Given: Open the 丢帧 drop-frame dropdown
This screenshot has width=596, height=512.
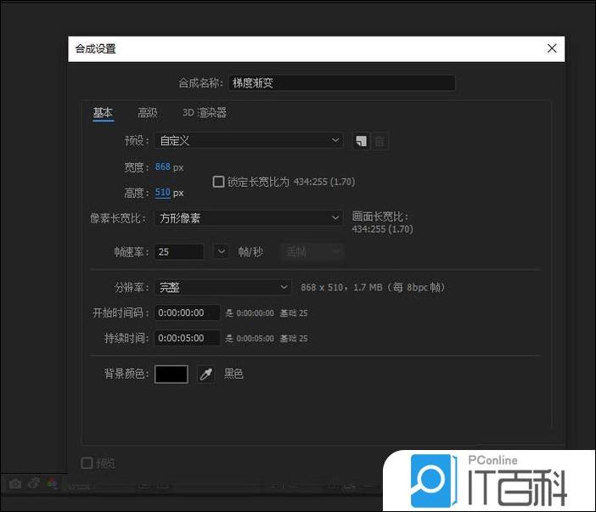Looking at the screenshot, I should (x=312, y=251).
